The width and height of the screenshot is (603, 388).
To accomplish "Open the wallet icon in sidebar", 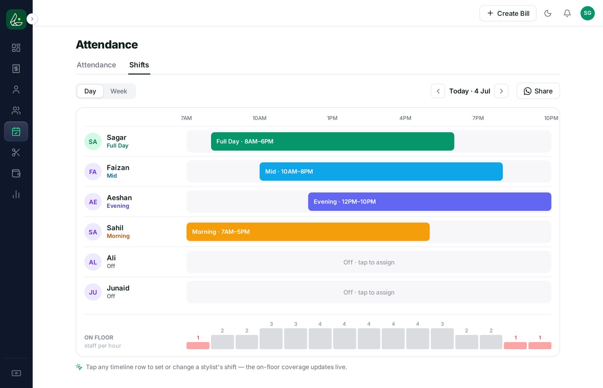I will click(16, 173).
